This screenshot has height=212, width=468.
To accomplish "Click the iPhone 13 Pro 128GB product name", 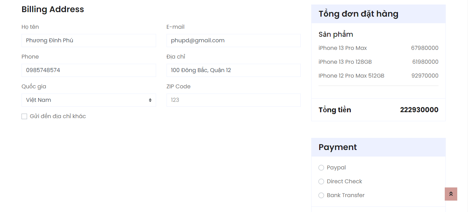I will [x=345, y=62].
